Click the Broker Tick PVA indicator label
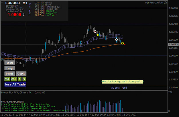The width and height of the screenshot is (179, 117). (x=16, y=93)
